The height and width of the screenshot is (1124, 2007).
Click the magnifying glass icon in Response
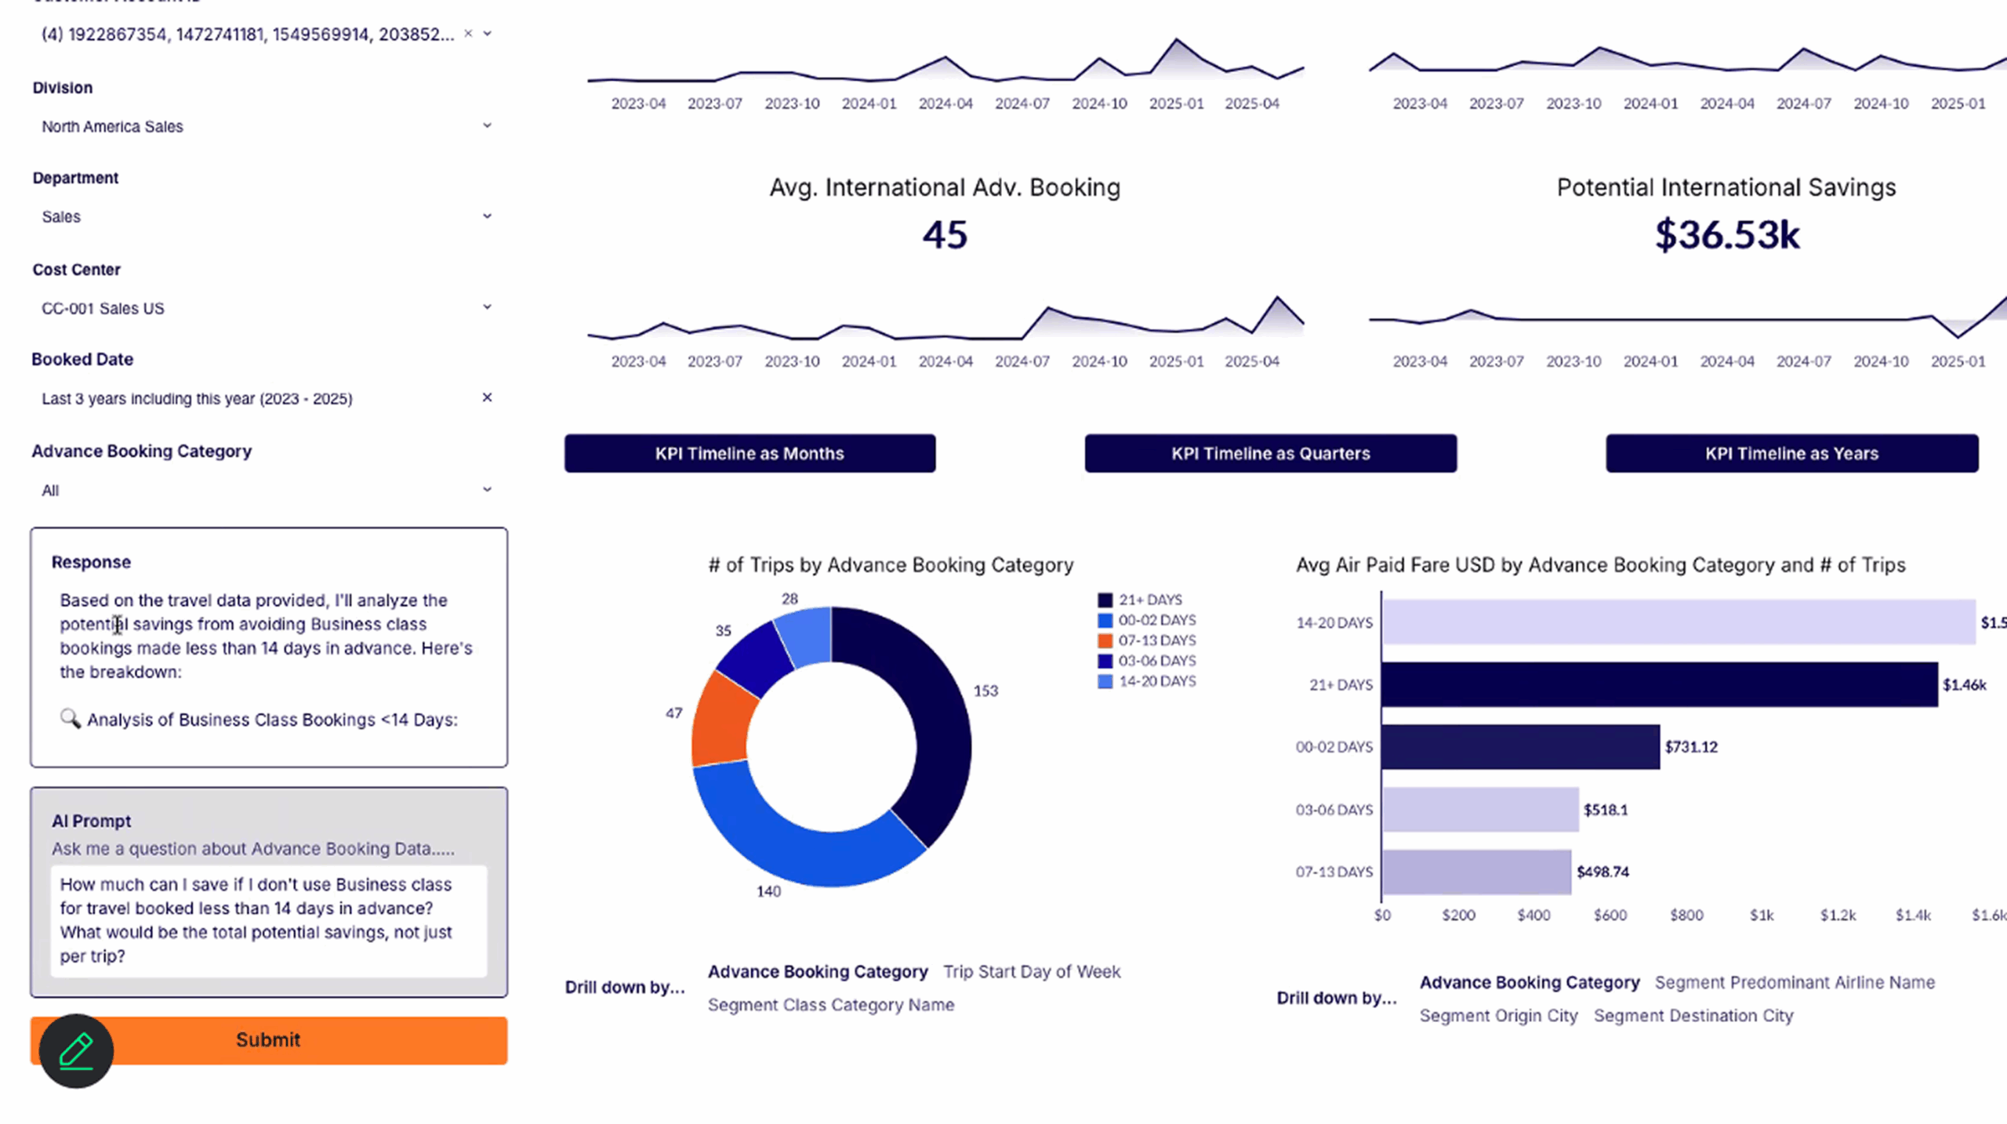(x=70, y=718)
